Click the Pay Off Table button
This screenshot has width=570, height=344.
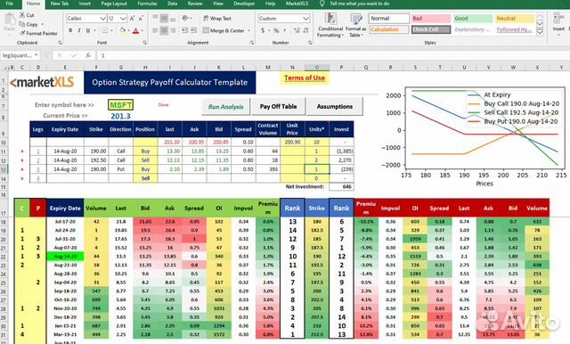278,107
